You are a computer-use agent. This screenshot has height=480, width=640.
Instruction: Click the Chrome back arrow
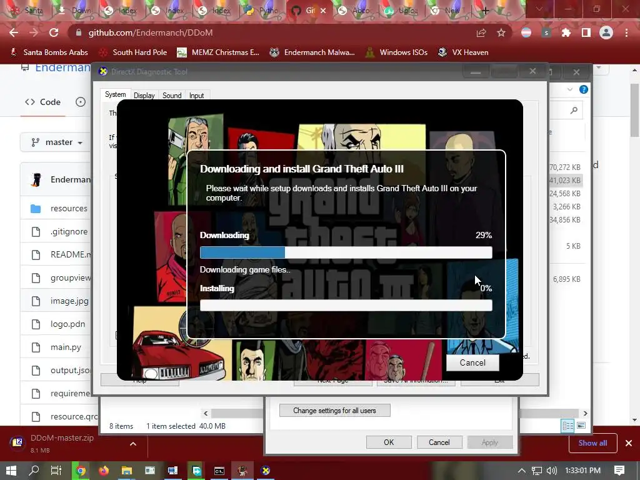[14, 32]
